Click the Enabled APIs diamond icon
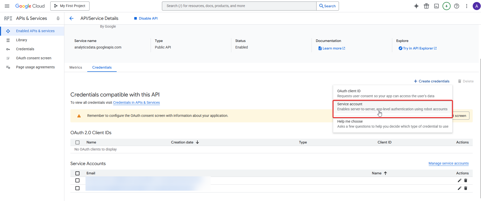The height and width of the screenshot is (201, 481). click(8, 31)
